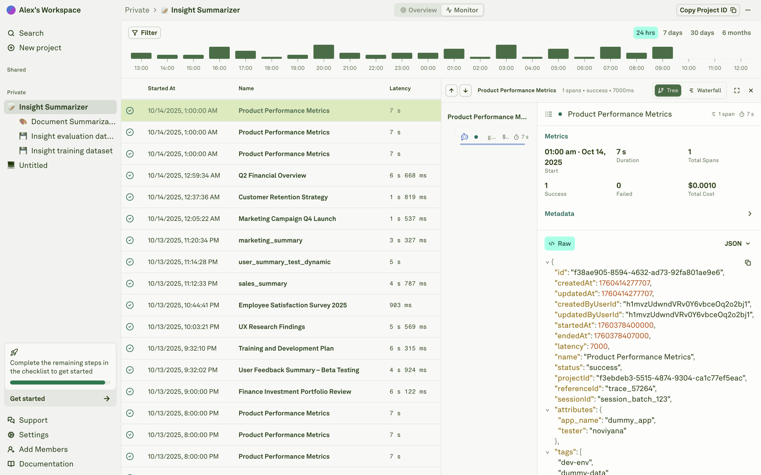The height and width of the screenshot is (475, 761).
Task: Sort by the Latency column header
Action: tap(400, 89)
